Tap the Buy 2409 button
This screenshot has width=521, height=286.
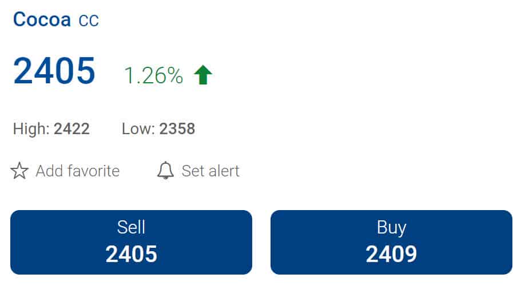point(391,242)
